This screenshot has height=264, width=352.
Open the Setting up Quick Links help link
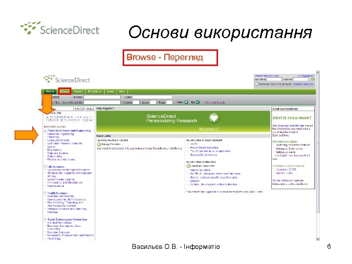click(289, 149)
